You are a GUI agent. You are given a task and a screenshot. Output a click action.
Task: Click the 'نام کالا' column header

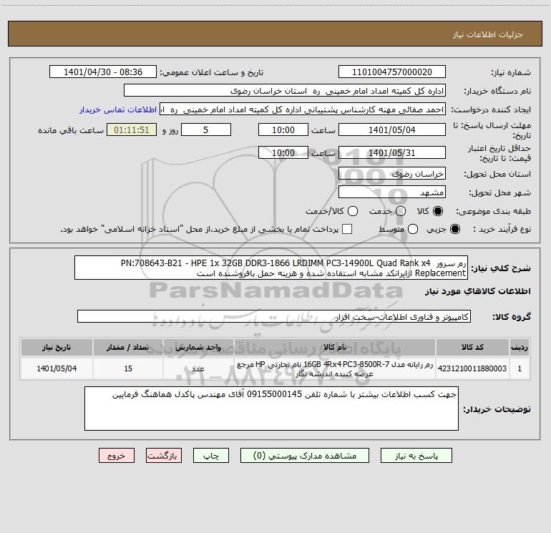click(x=335, y=347)
